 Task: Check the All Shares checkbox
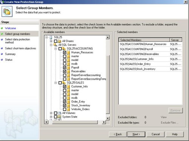pos(56,41)
